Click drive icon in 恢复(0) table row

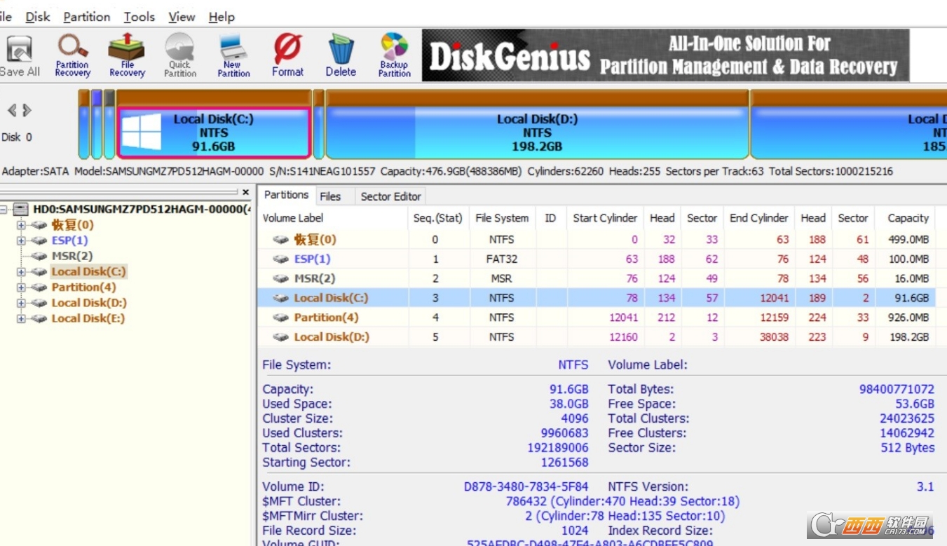click(281, 240)
